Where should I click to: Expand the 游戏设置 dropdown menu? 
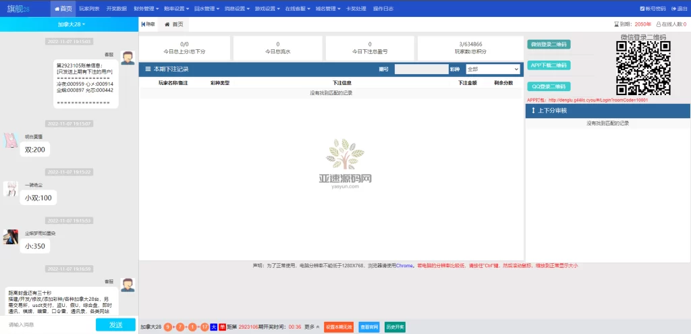[267, 8]
